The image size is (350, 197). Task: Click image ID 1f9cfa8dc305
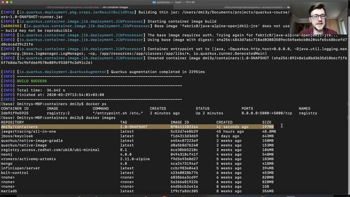pyautogui.click(x=184, y=191)
